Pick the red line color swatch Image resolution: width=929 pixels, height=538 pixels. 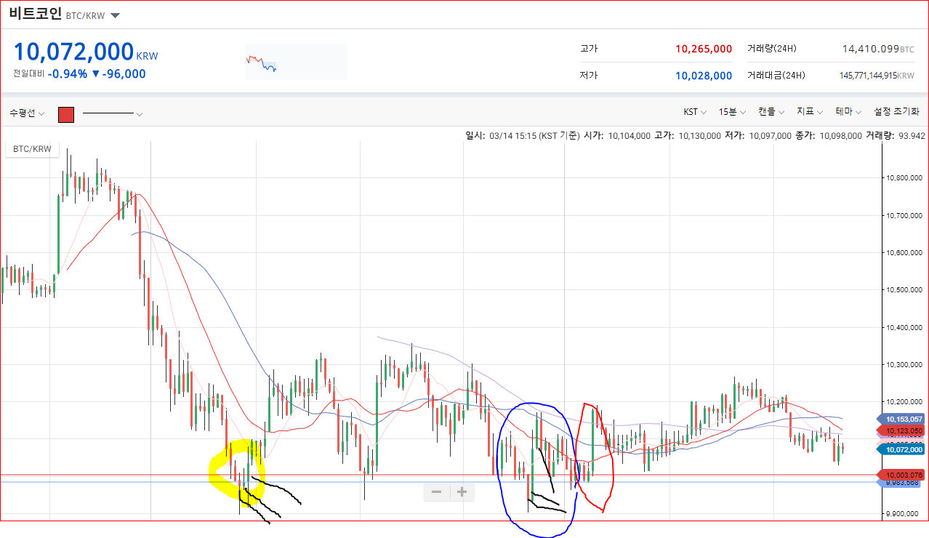coord(66,114)
